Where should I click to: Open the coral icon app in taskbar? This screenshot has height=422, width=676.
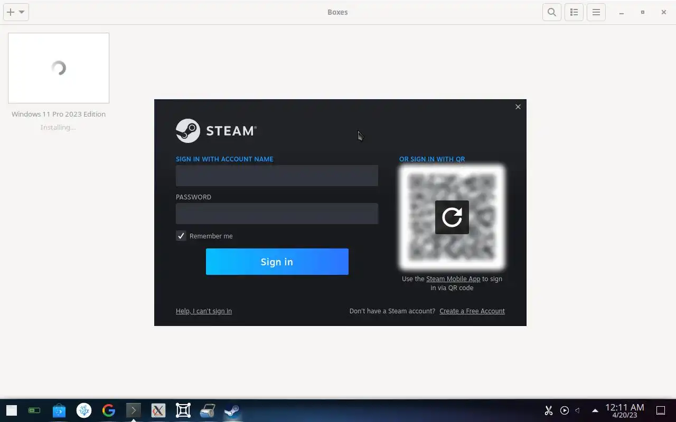(x=84, y=410)
